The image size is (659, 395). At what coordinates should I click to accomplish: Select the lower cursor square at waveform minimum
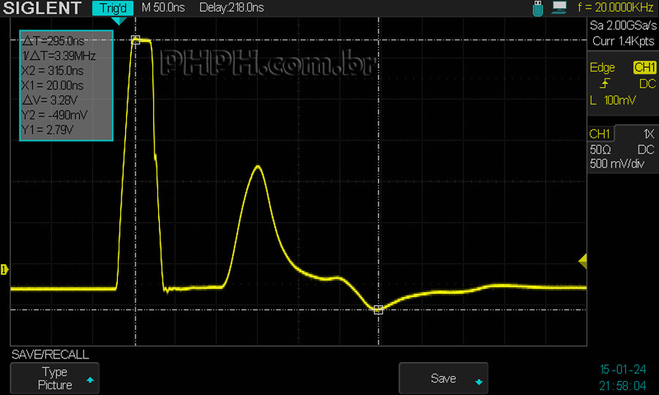click(379, 310)
